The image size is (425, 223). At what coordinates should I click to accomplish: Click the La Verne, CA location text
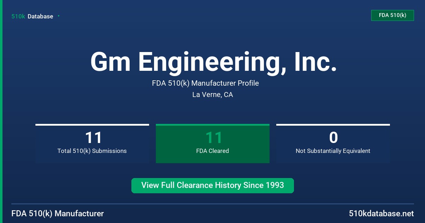point(212,95)
